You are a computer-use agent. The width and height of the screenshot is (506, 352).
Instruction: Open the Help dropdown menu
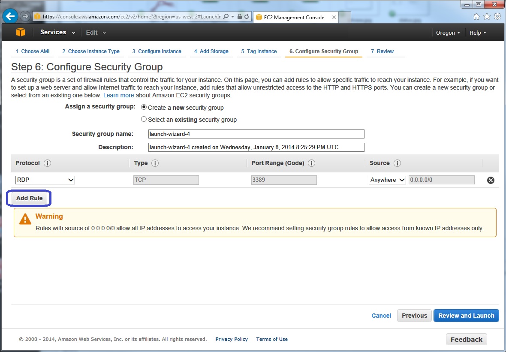478,33
